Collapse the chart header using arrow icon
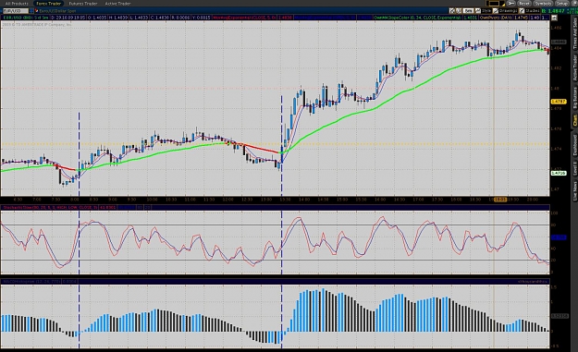 [x=555, y=18]
